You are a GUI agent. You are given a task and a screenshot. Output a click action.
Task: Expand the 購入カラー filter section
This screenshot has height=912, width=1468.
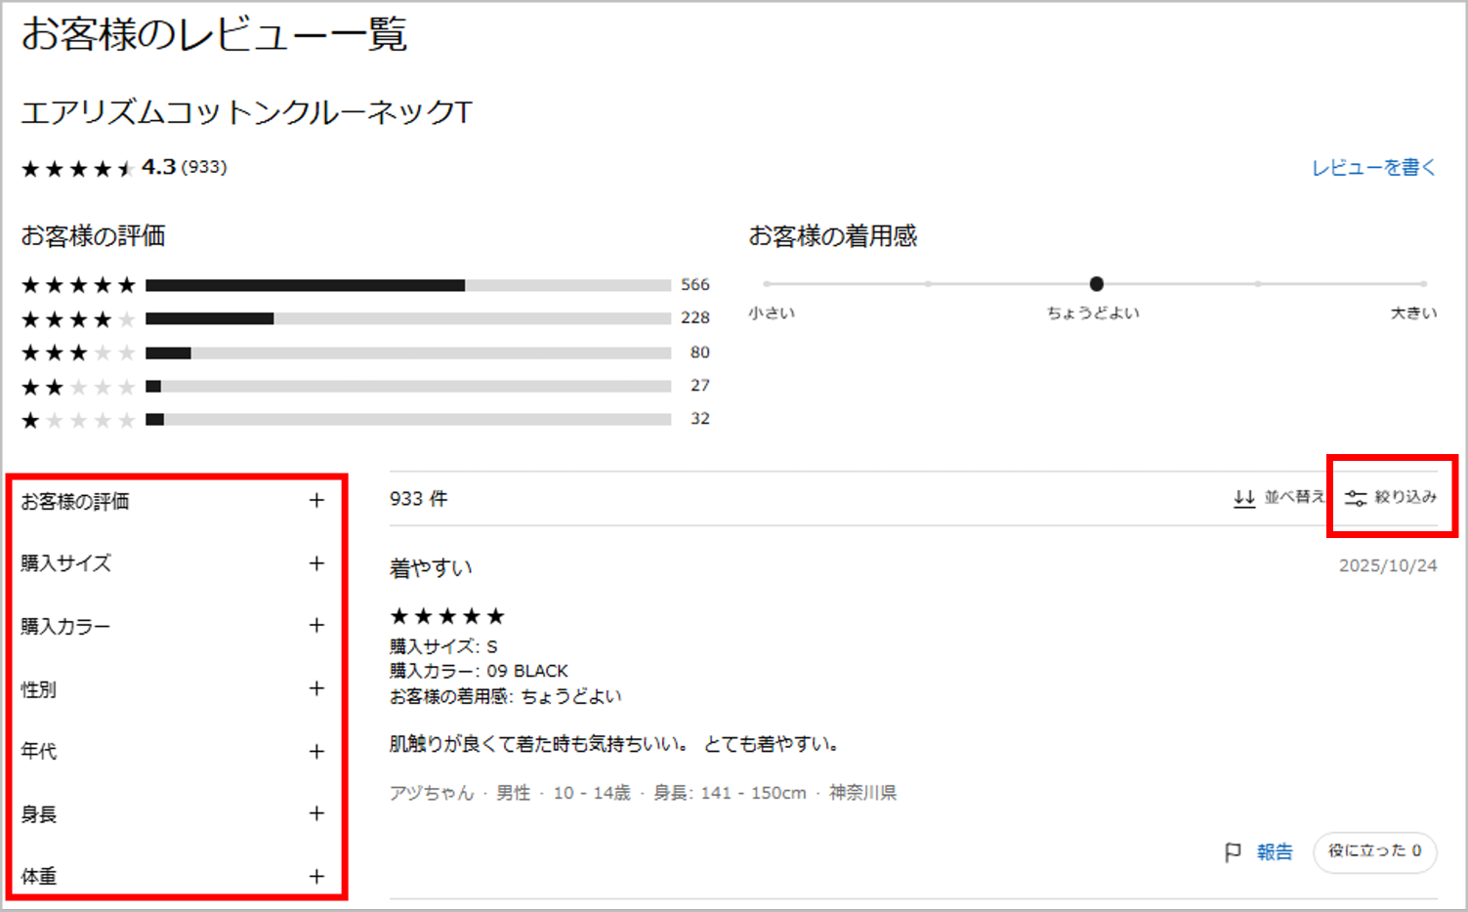[x=316, y=626]
